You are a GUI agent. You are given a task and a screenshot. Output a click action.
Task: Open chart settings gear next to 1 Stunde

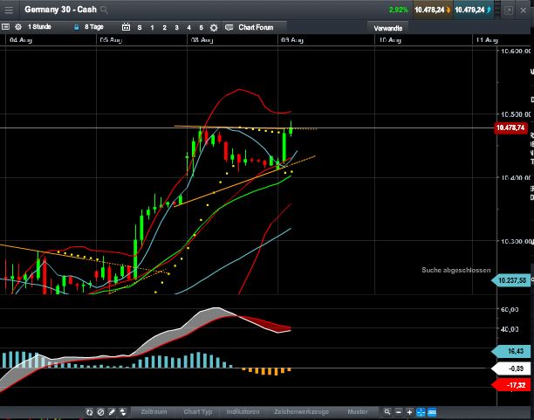[x=18, y=27]
